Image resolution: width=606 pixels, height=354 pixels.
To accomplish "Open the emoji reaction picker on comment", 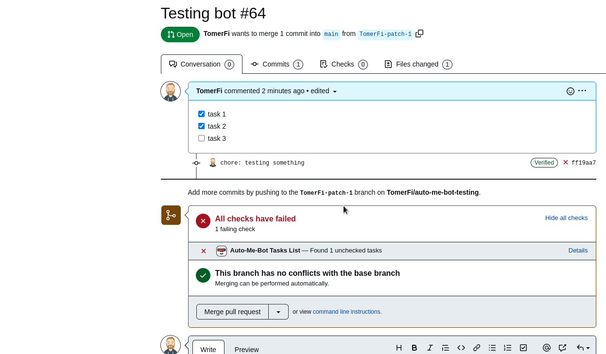I will (x=571, y=91).
